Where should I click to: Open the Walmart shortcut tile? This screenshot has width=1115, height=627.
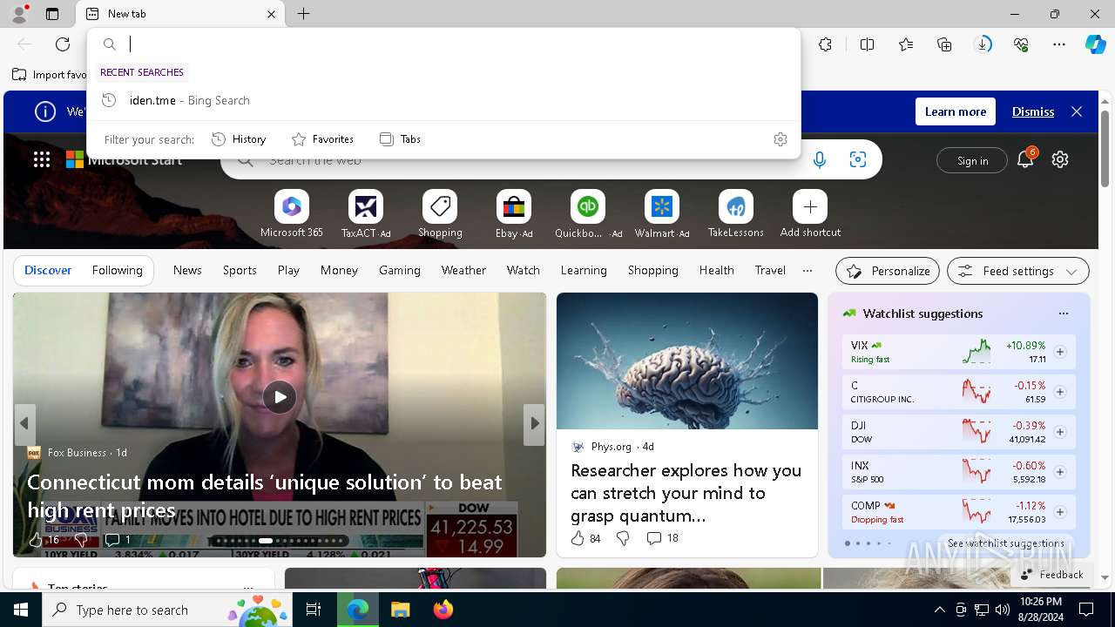tap(662, 215)
